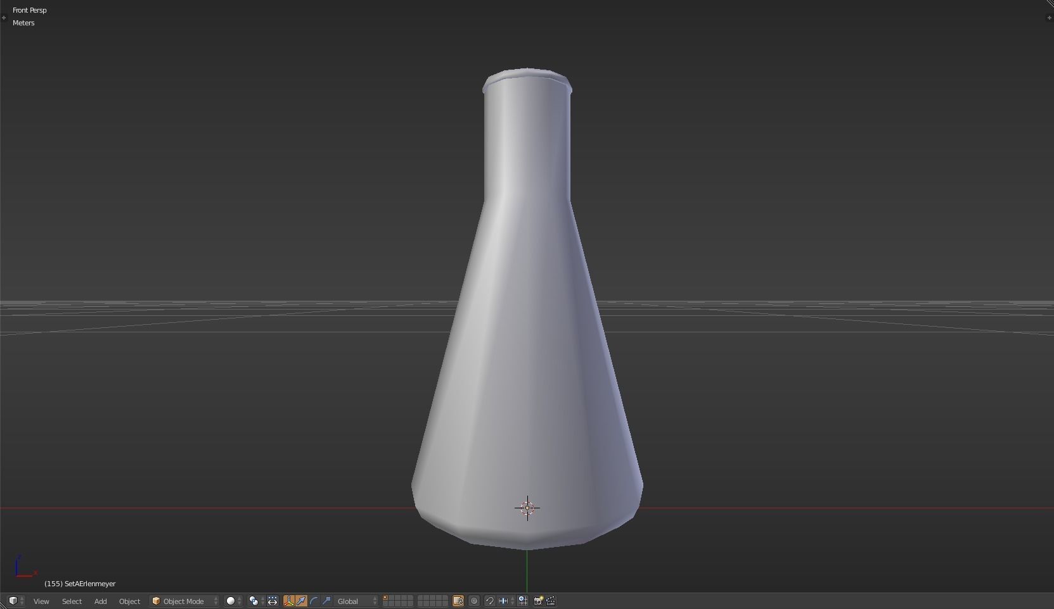This screenshot has width=1054, height=609.
Task: Click the snap target options icon
Action: coord(524,601)
